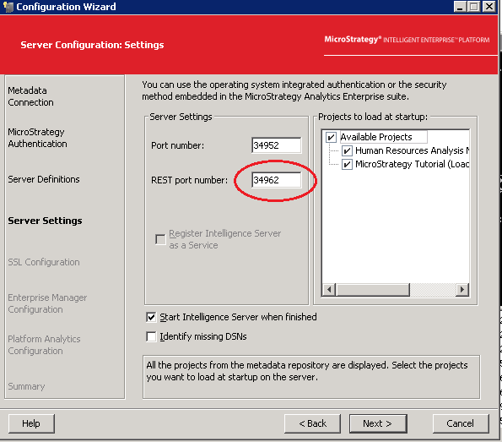This screenshot has width=502, height=442.
Task: Select the Server Settings step
Action: tap(45, 221)
